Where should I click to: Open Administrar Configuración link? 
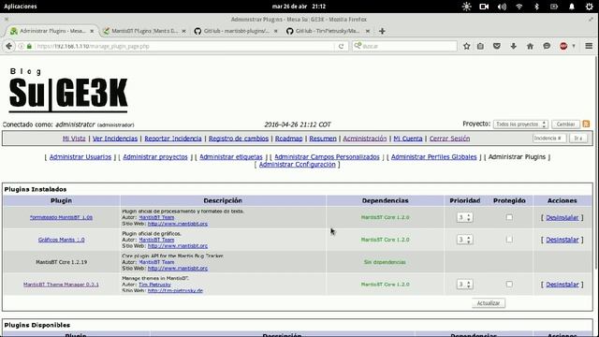pos(298,165)
